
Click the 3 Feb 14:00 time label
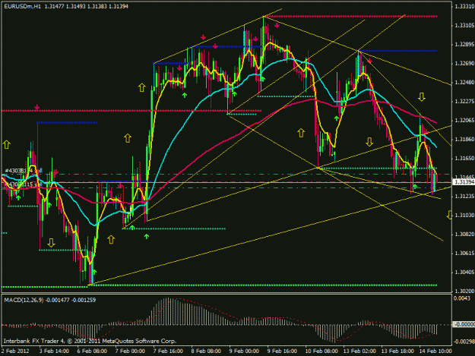coord(54,351)
